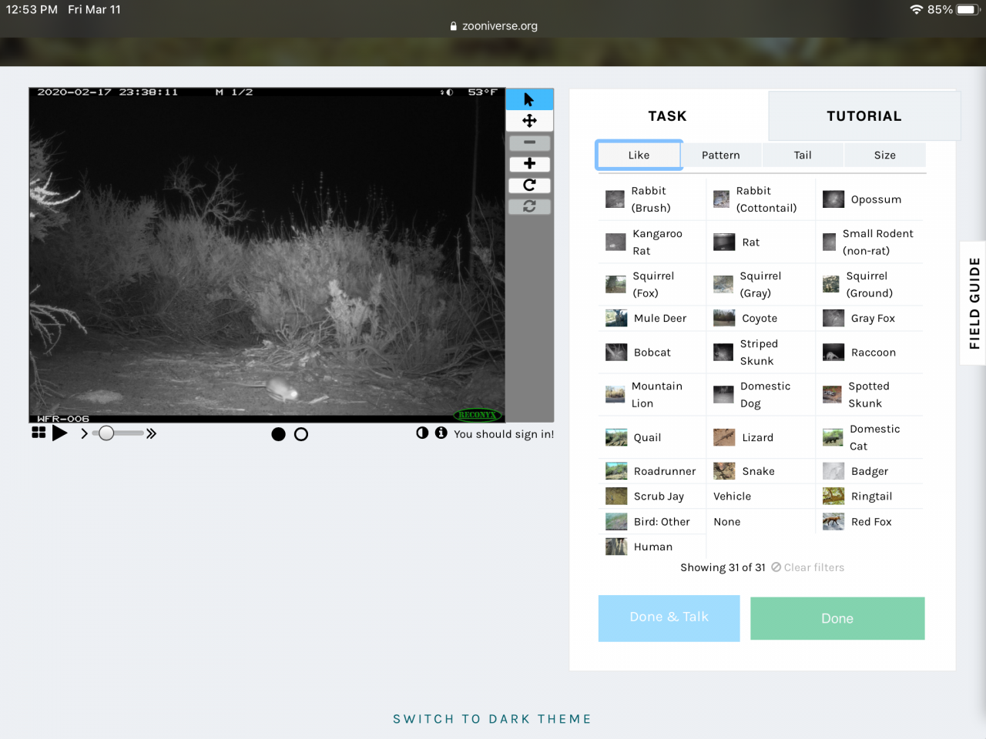The height and width of the screenshot is (739, 986).
Task: Rotate the image with the rotate button
Action: 529,186
